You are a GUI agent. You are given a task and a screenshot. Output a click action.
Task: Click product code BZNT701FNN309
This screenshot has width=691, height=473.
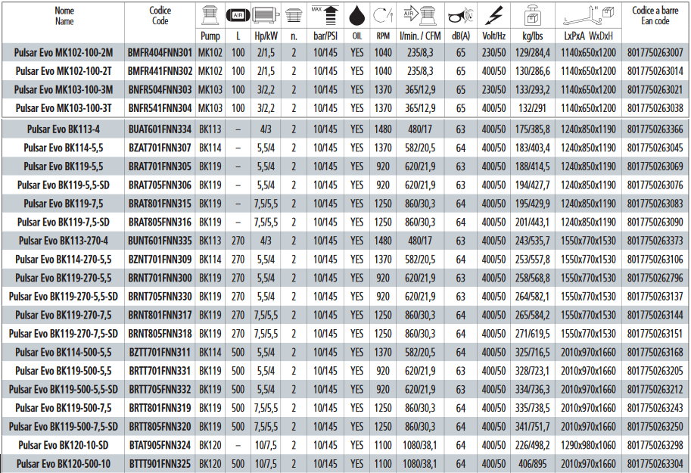tap(160, 260)
